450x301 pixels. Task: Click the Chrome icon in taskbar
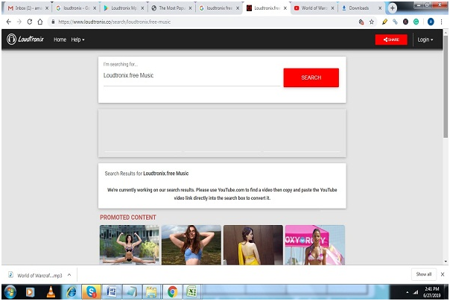tap(172, 292)
